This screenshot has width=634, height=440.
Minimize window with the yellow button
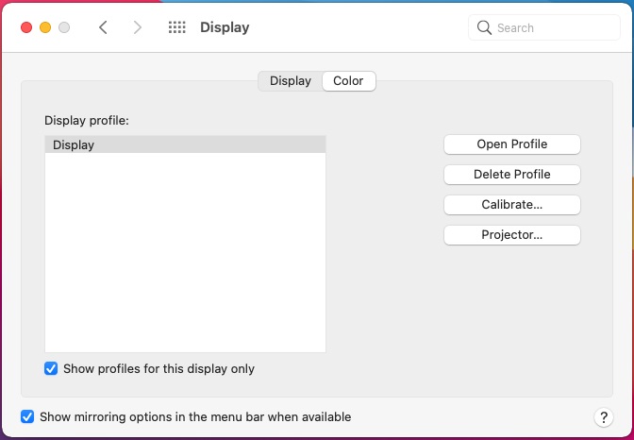[45, 27]
